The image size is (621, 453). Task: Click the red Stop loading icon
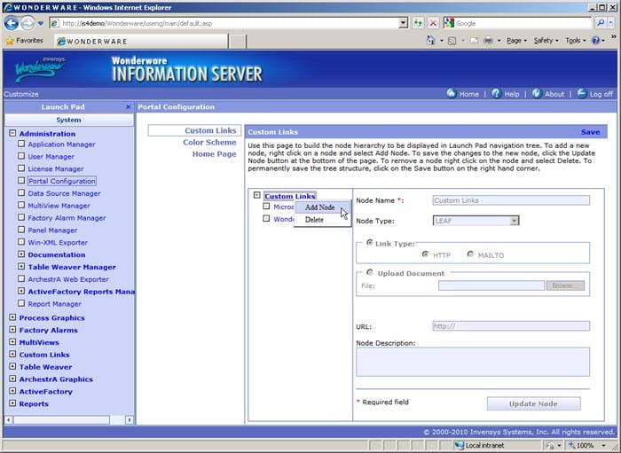pyautogui.click(x=433, y=23)
